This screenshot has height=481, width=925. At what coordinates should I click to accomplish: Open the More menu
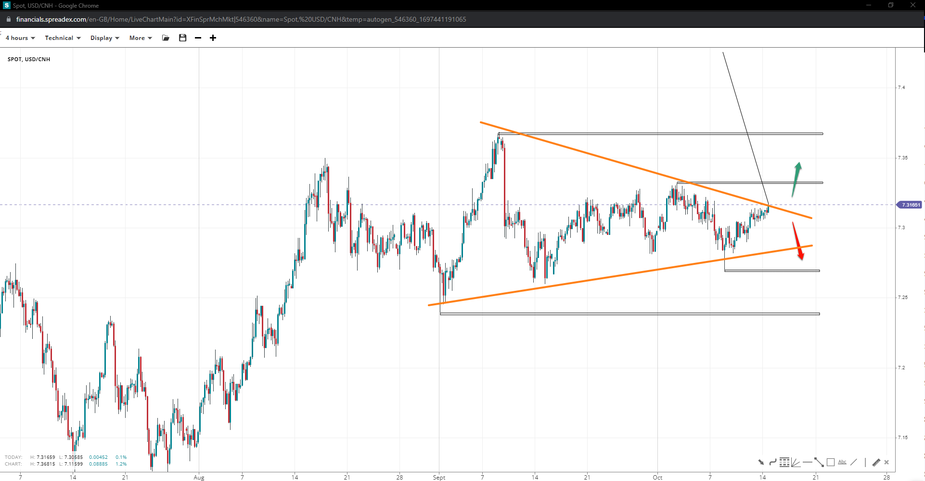click(140, 38)
